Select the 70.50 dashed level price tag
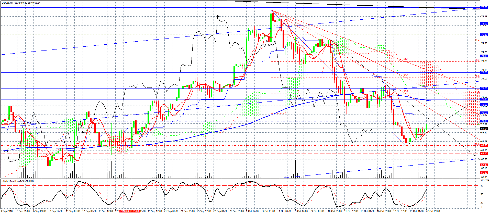 pos(484,113)
